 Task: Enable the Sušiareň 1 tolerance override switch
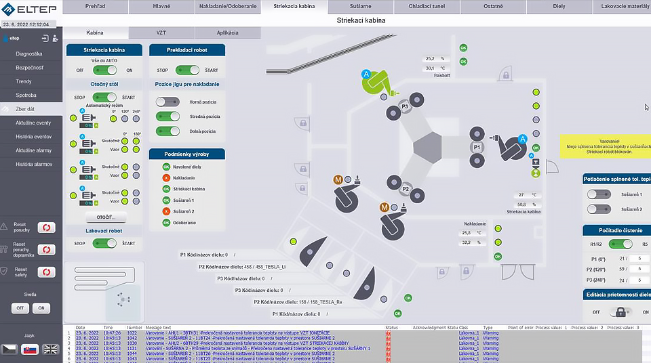(x=599, y=194)
